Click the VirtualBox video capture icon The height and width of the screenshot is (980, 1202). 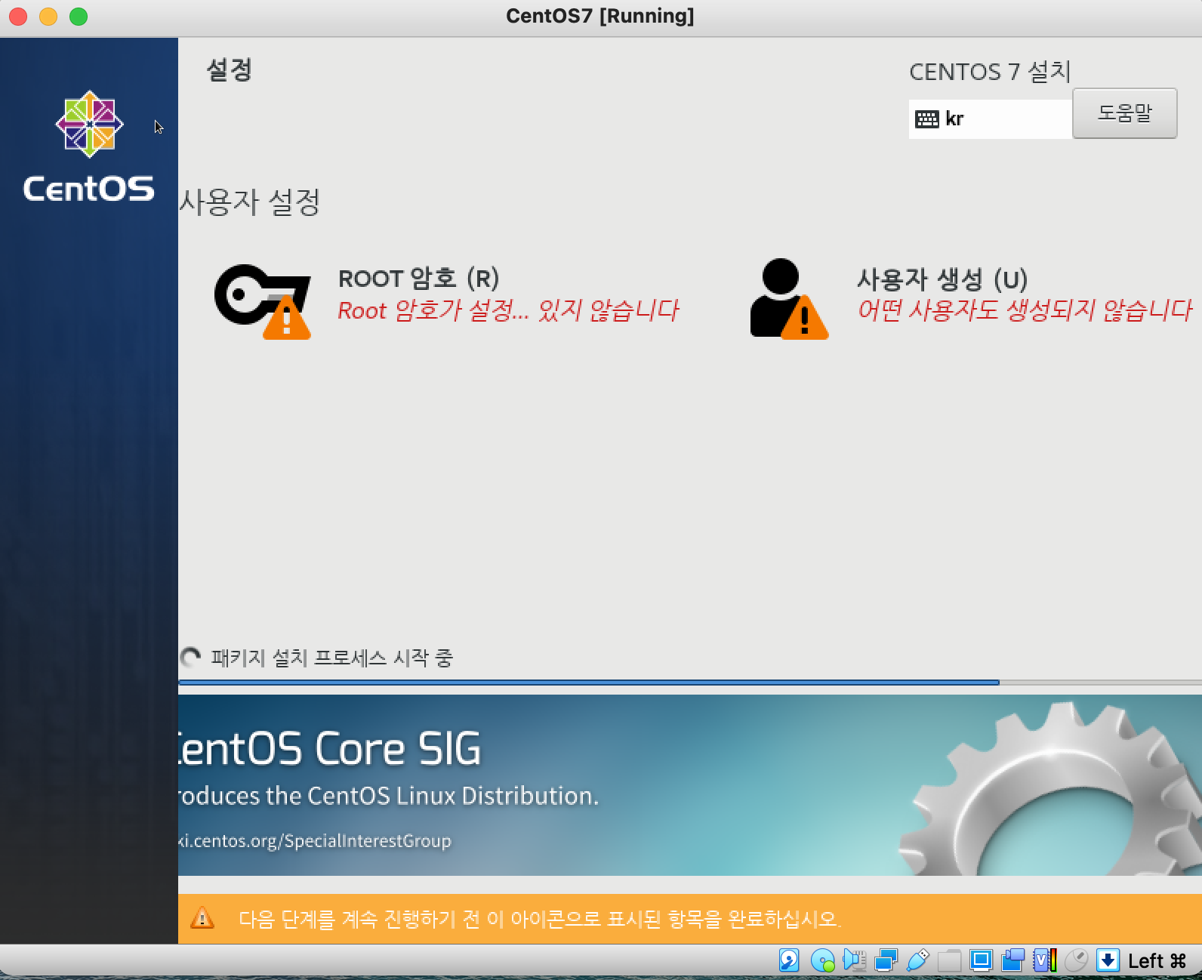click(1012, 960)
